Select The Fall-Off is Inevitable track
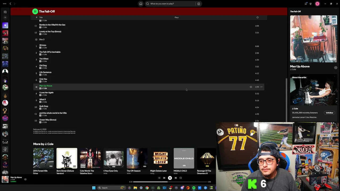This screenshot has height=191, width=340. (50, 52)
